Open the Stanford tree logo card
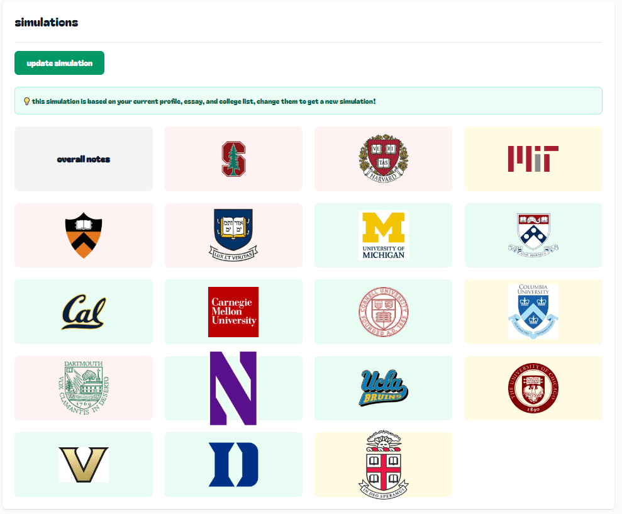Screen dimensions: 622x514 pos(234,159)
